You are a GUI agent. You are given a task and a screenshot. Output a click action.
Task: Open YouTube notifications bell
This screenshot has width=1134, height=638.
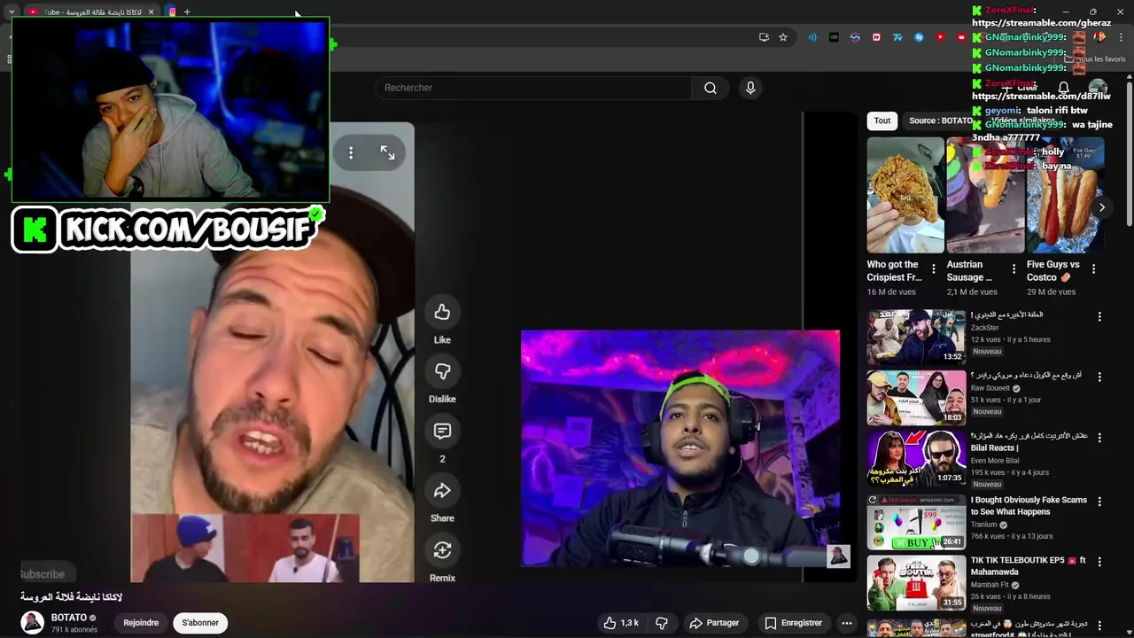pyautogui.click(x=1064, y=88)
